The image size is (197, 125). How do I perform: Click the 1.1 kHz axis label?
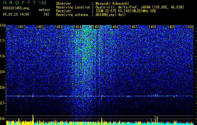click(x=3, y=41)
